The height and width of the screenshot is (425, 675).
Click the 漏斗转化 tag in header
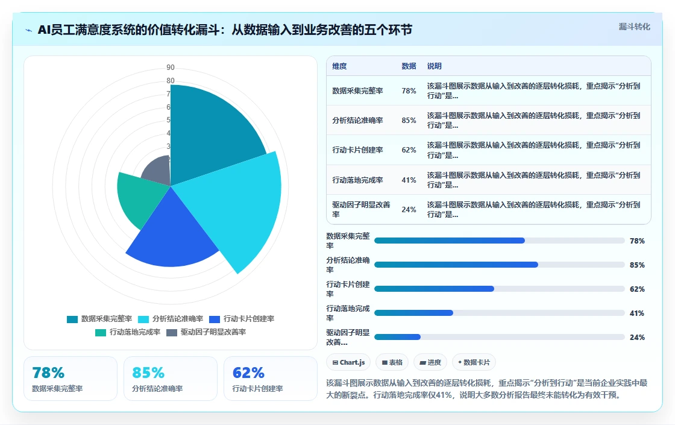tap(634, 27)
